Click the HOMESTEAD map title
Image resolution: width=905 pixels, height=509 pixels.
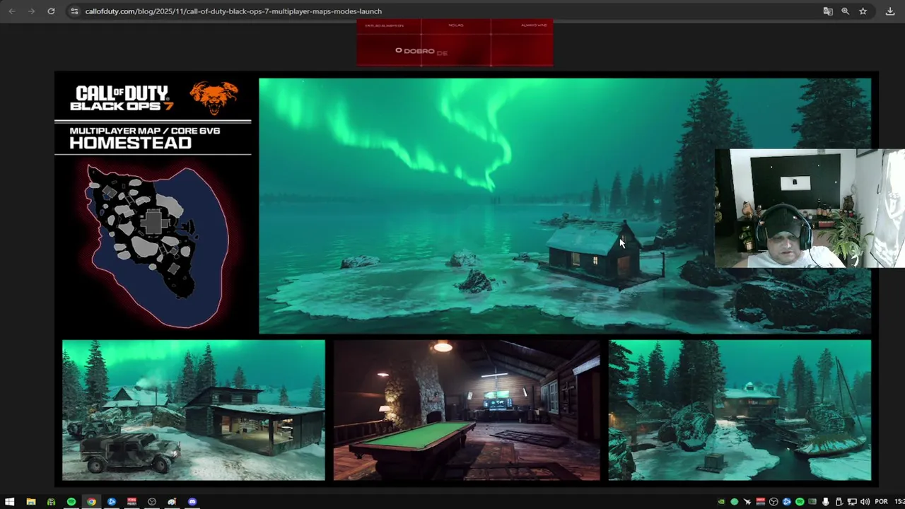click(130, 143)
